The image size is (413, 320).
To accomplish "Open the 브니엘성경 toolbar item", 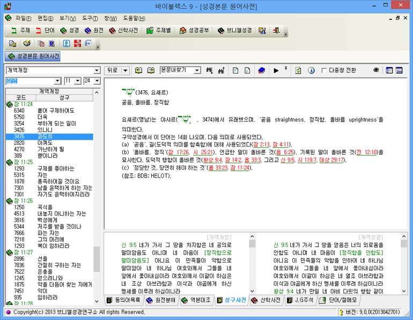I will click(x=235, y=31).
